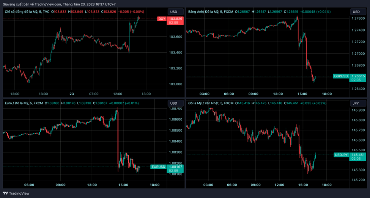Image resolution: width=370 pixels, height=198 pixels.
Task: Click the 103.600 level on DXY price scale
Action: click(175, 37)
